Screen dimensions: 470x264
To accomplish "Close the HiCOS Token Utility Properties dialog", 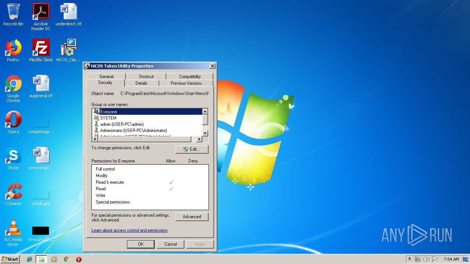I will pyautogui.click(x=212, y=66).
